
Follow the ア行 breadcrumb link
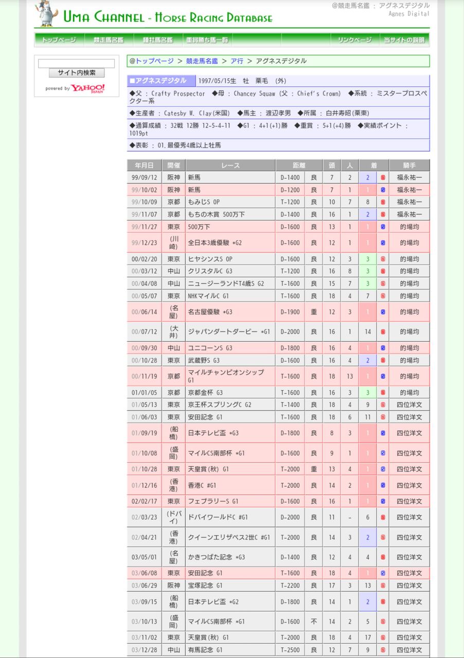(x=237, y=61)
